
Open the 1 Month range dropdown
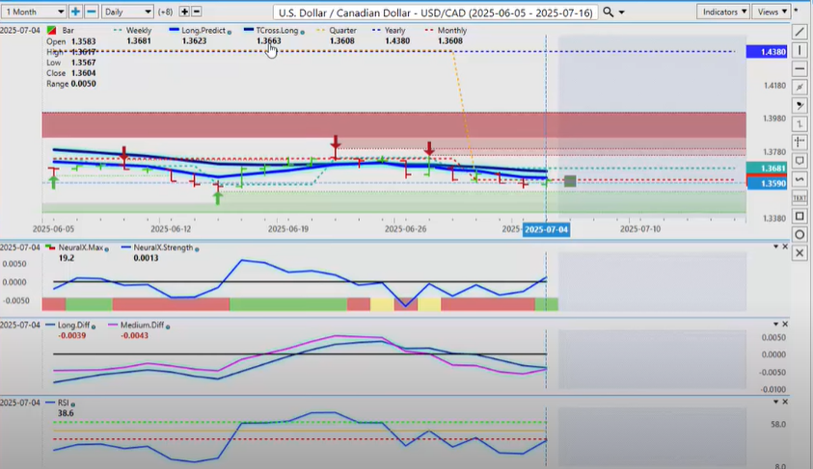(x=34, y=12)
